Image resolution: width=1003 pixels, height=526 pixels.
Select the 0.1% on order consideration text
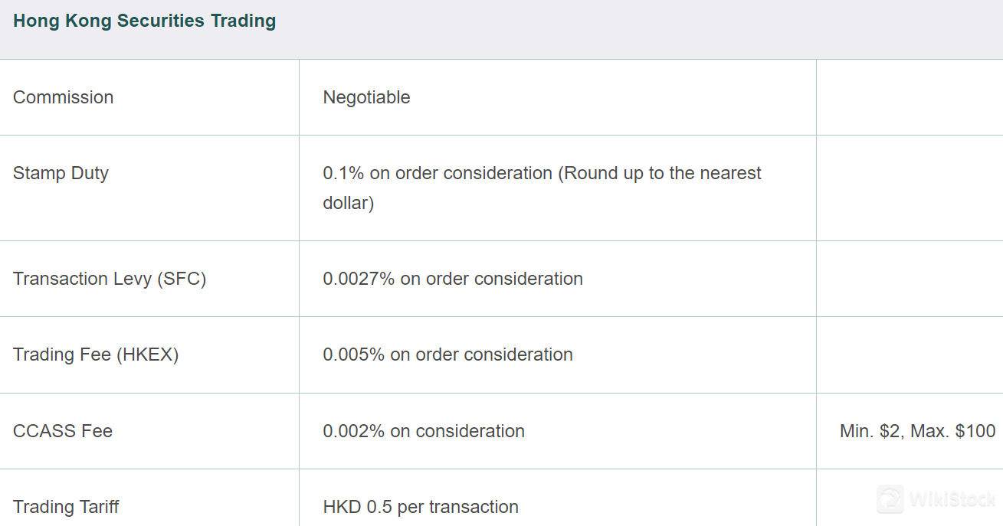pos(438,173)
